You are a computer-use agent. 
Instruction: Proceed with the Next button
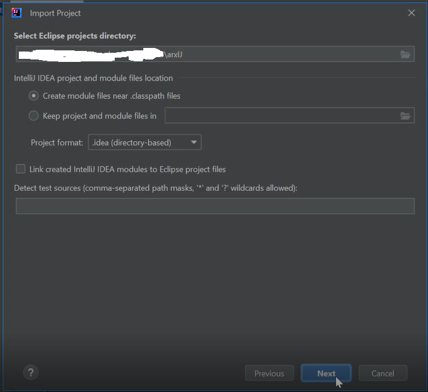click(326, 373)
